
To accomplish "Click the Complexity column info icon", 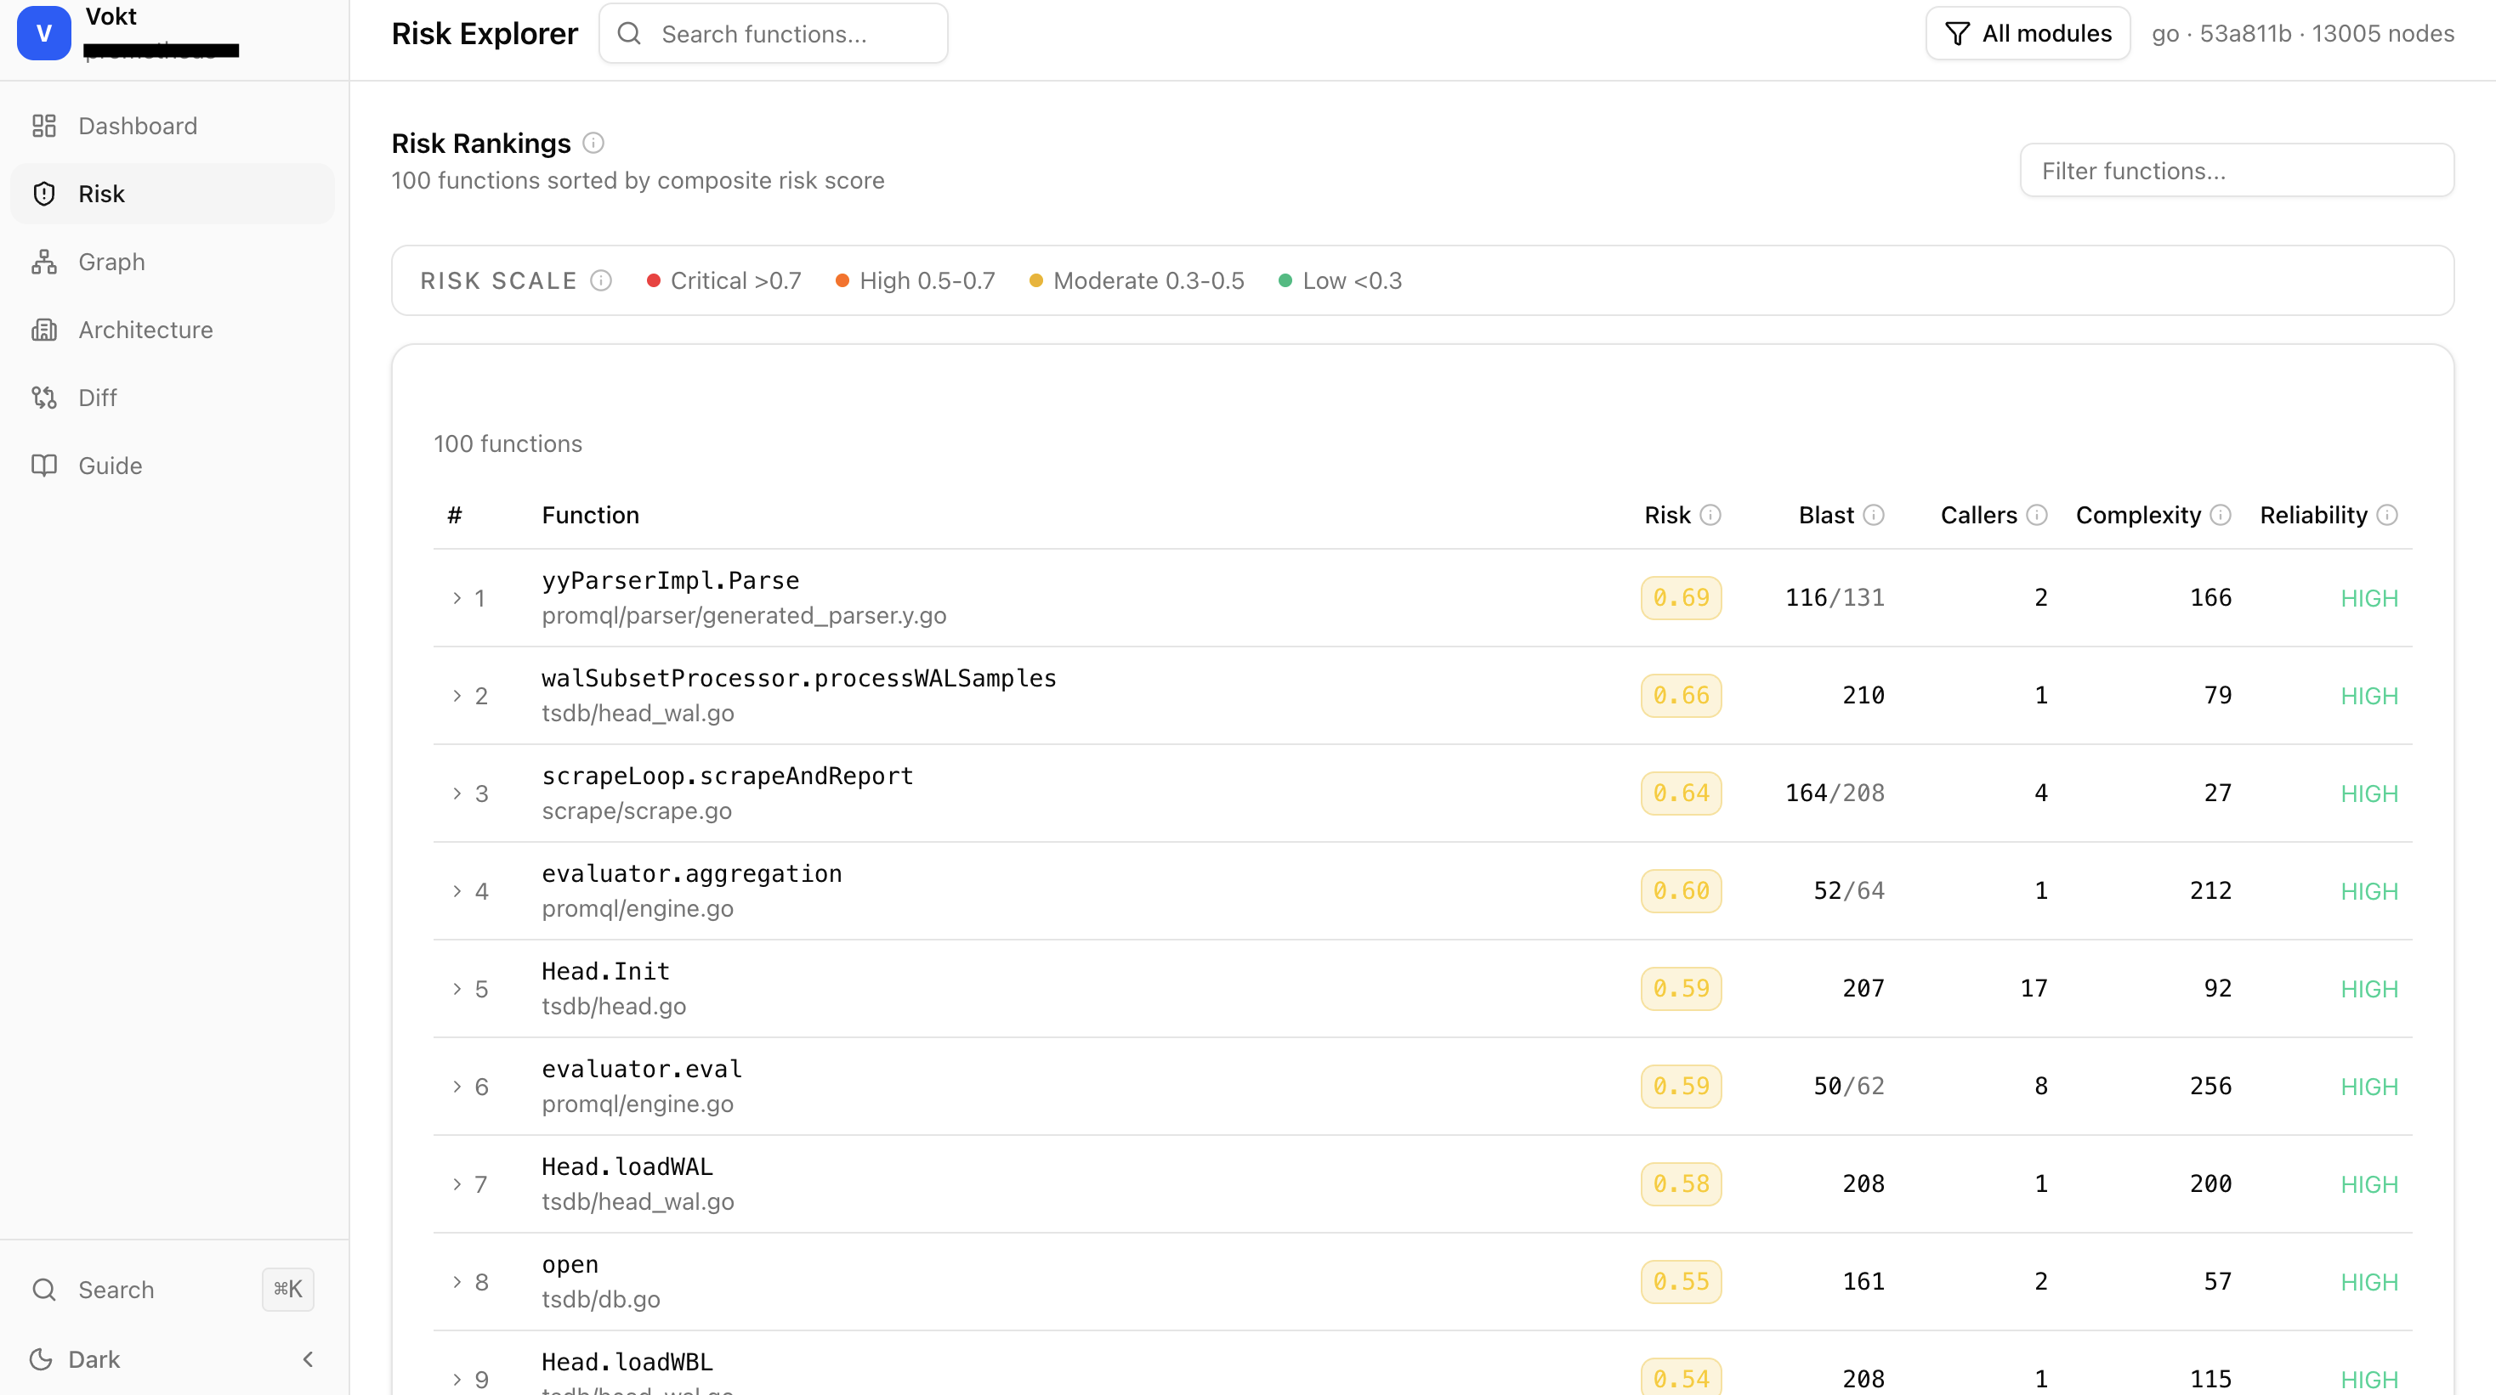I will [2221, 515].
